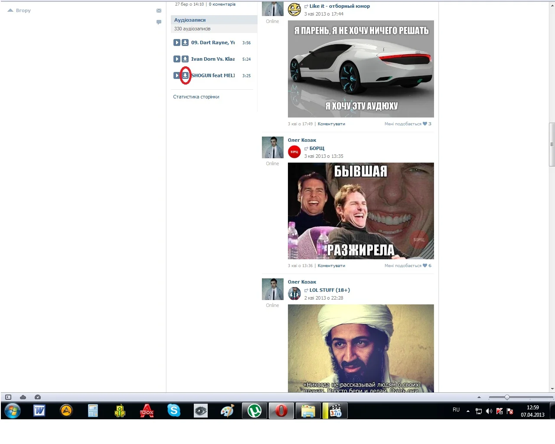
Task: Launch Microsoft Word from the taskbar
Action: click(39, 411)
